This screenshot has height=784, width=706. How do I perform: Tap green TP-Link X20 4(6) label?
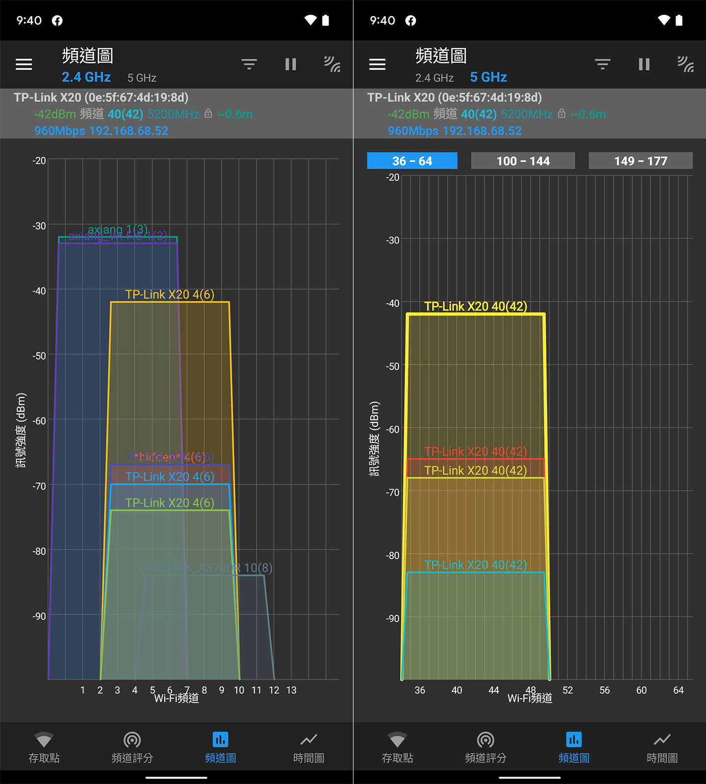pyautogui.click(x=170, y=502)
